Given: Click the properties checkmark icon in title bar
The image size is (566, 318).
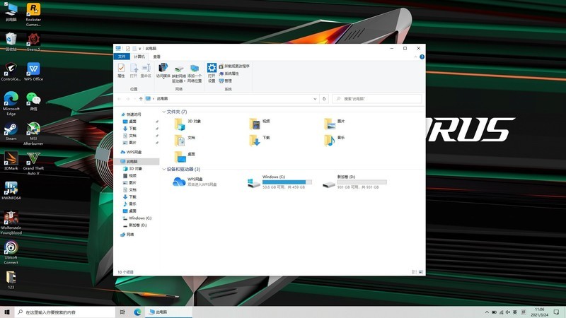Looking at the screenshot, I should [x=128, y=48].
